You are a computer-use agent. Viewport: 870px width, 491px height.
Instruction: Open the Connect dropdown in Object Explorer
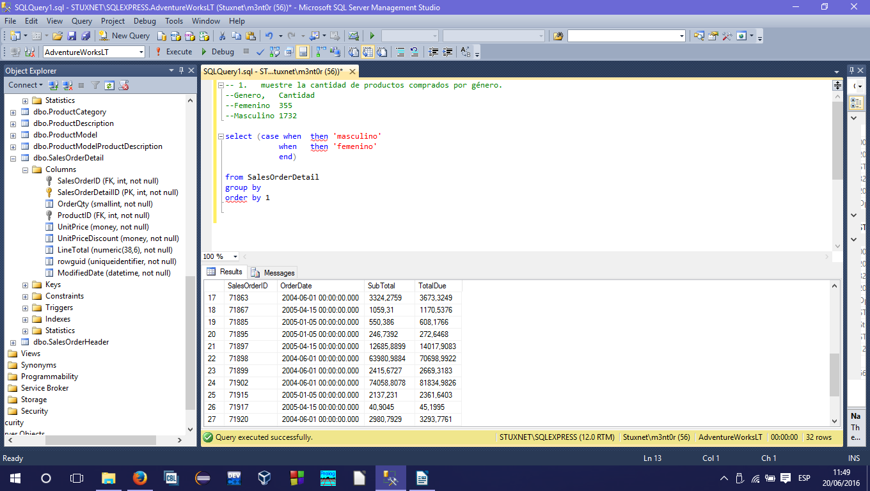26,85
